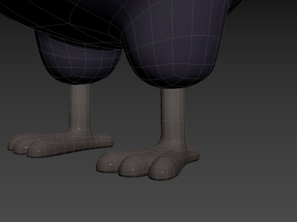Select the back heel toe of right foot
This screenshot has width=297, height=222.
193,154
